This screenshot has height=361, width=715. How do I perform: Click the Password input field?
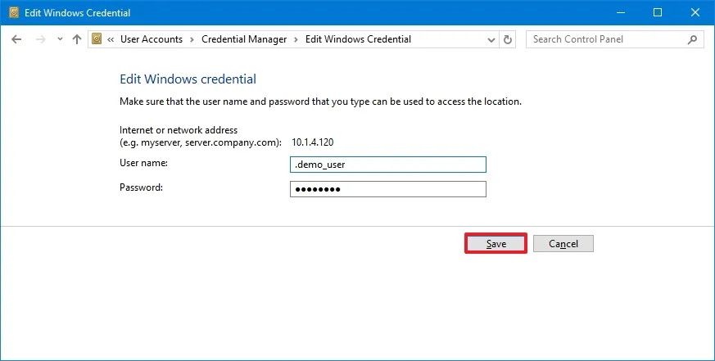point(388,189)
